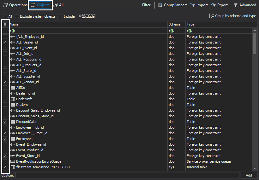Click the Compliance gear icon

[x=160, y=5]
